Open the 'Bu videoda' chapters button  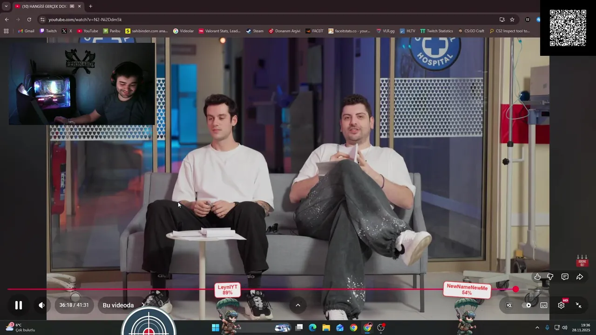[x=123, y=305]
